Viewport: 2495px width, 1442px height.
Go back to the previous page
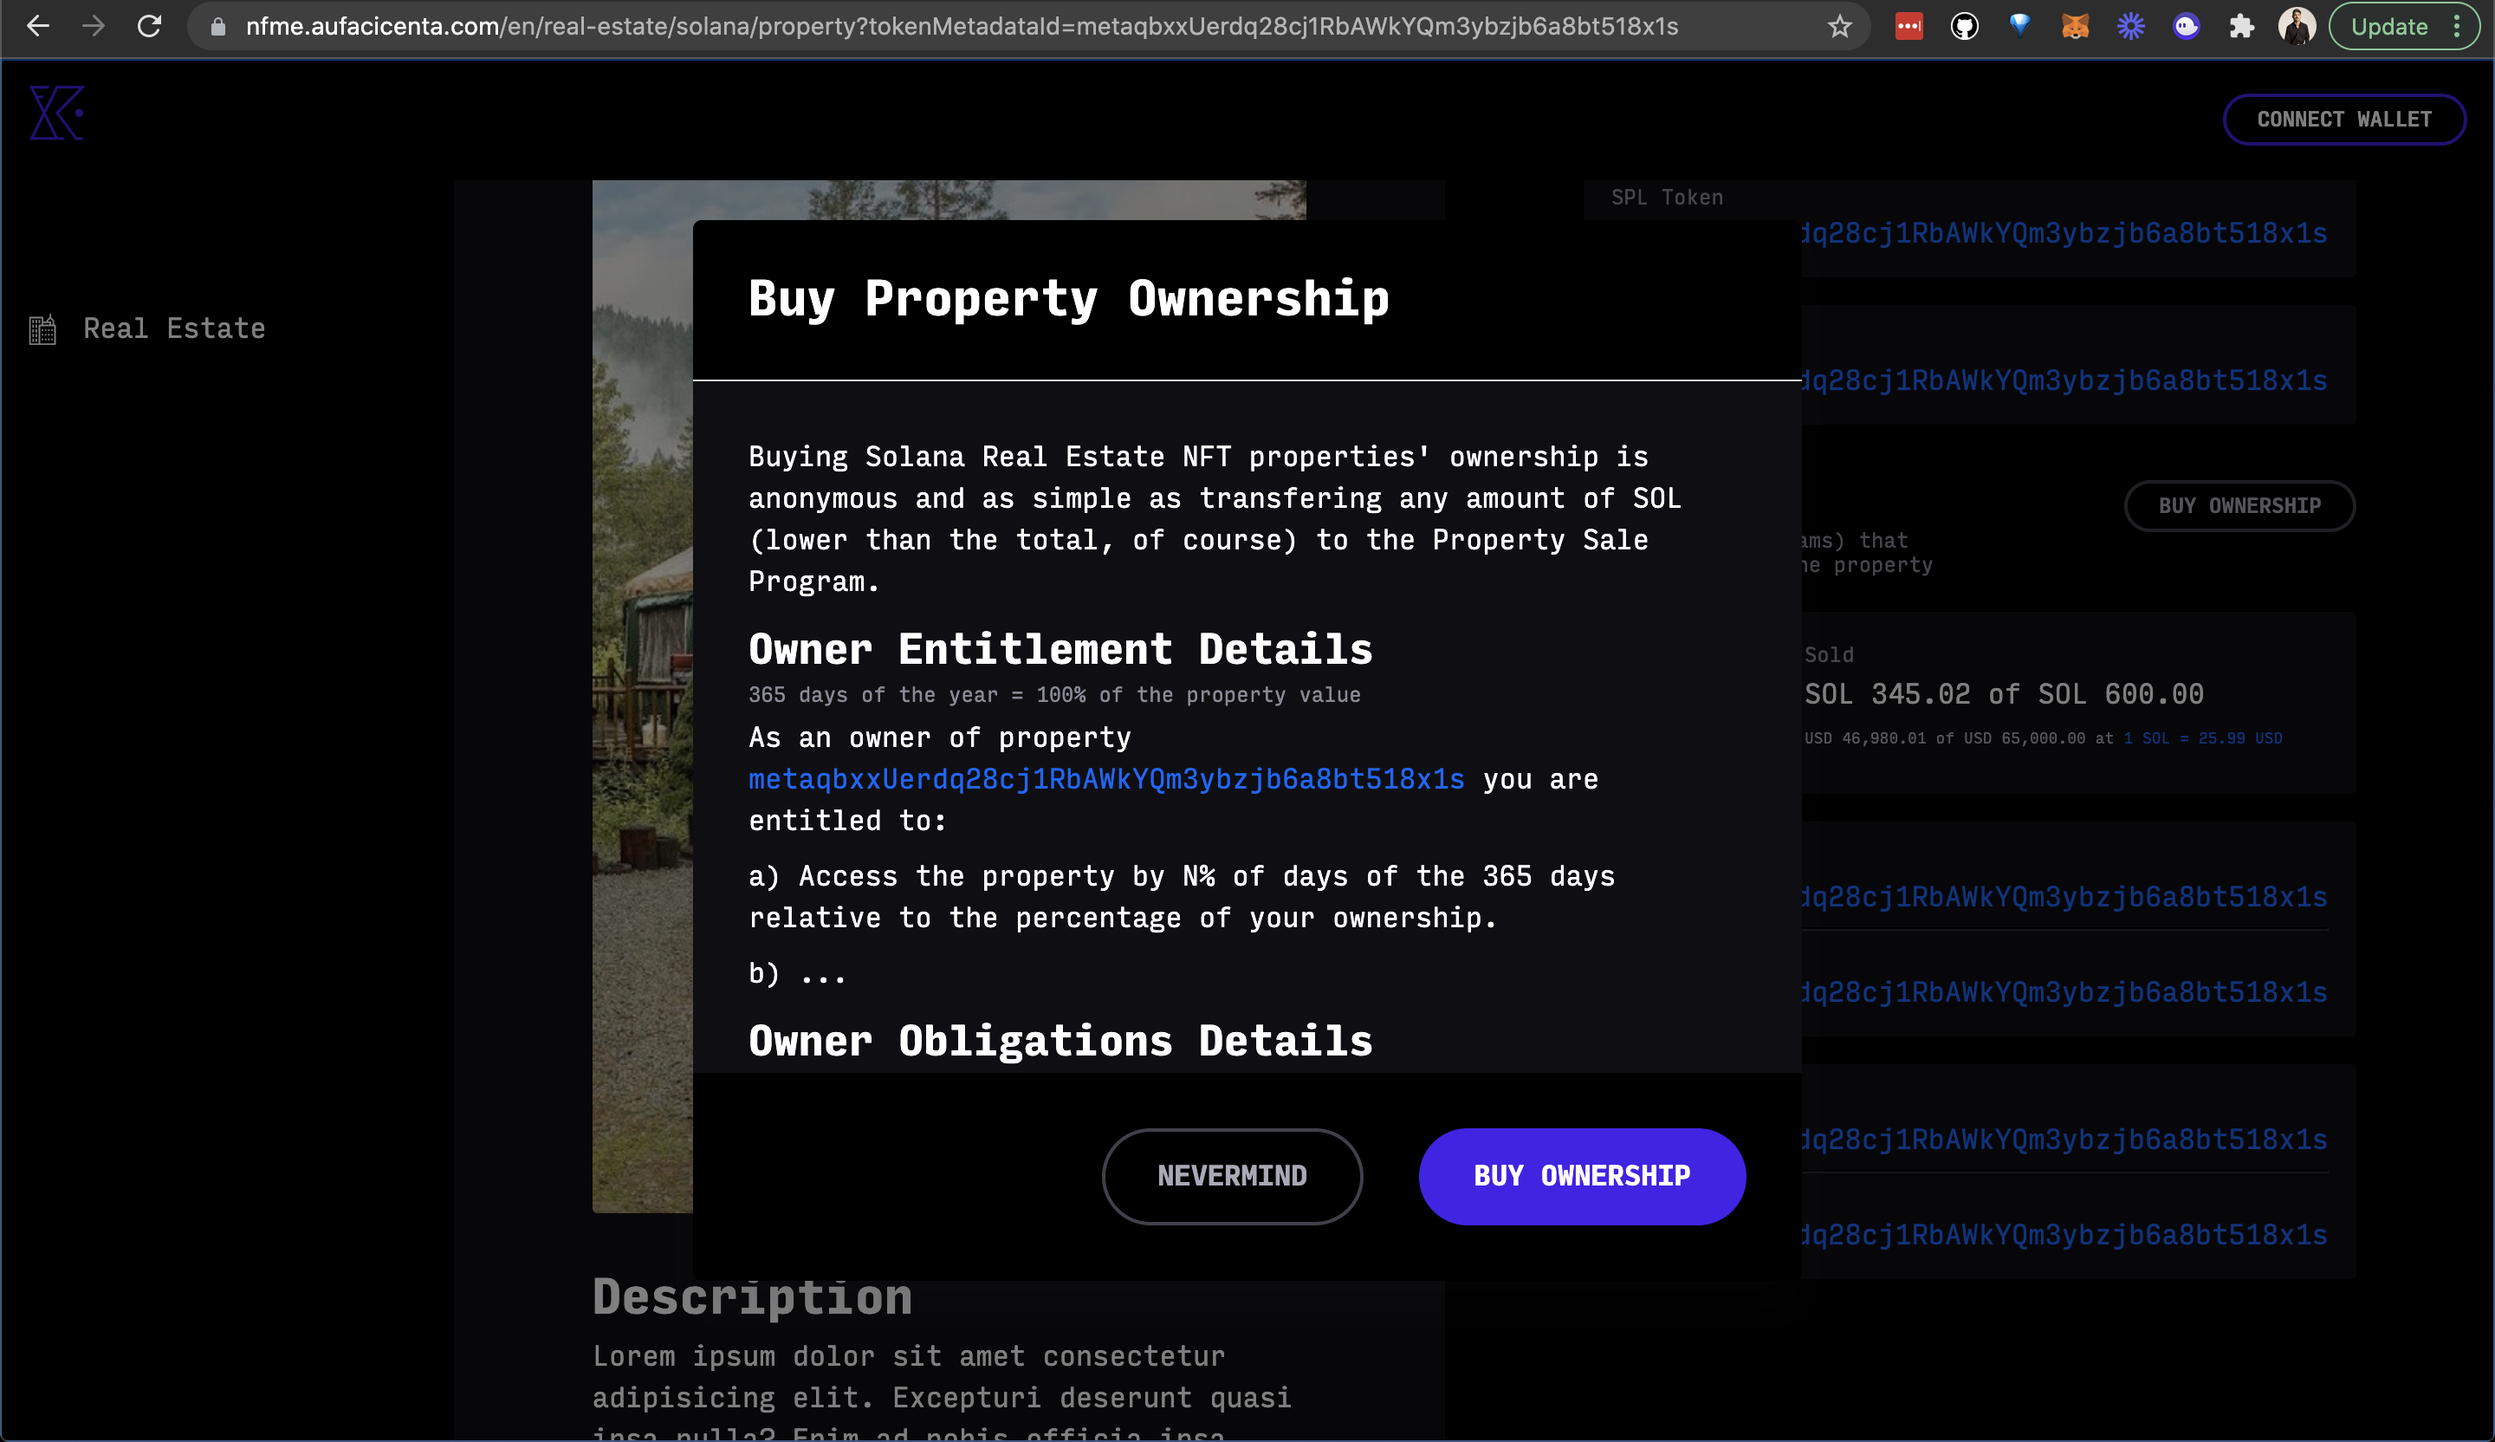coord(37,27)
